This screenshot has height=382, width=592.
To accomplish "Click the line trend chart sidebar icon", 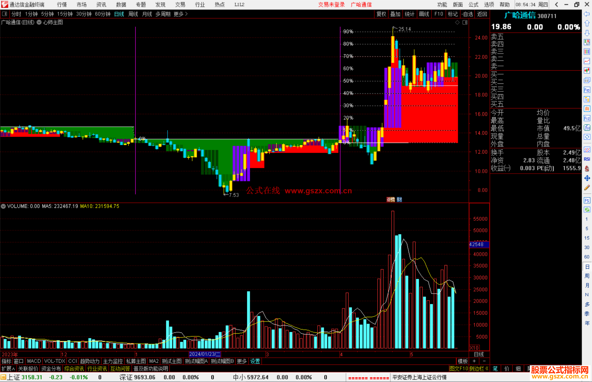I will (587, 61).
